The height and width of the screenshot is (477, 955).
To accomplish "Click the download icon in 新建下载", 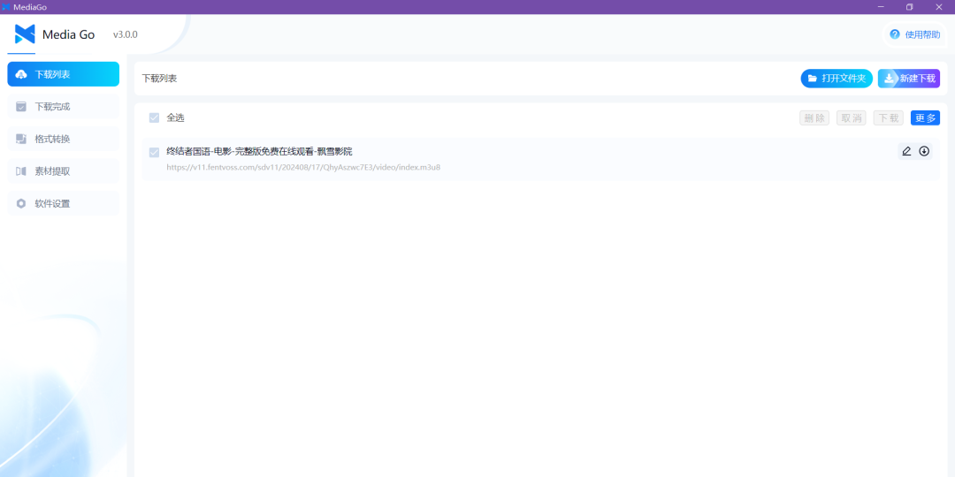I will (890, 79).
